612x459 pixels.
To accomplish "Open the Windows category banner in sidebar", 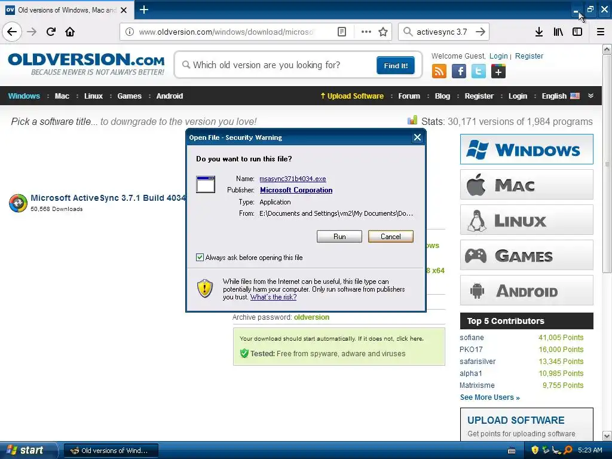I will click(527, 149).
